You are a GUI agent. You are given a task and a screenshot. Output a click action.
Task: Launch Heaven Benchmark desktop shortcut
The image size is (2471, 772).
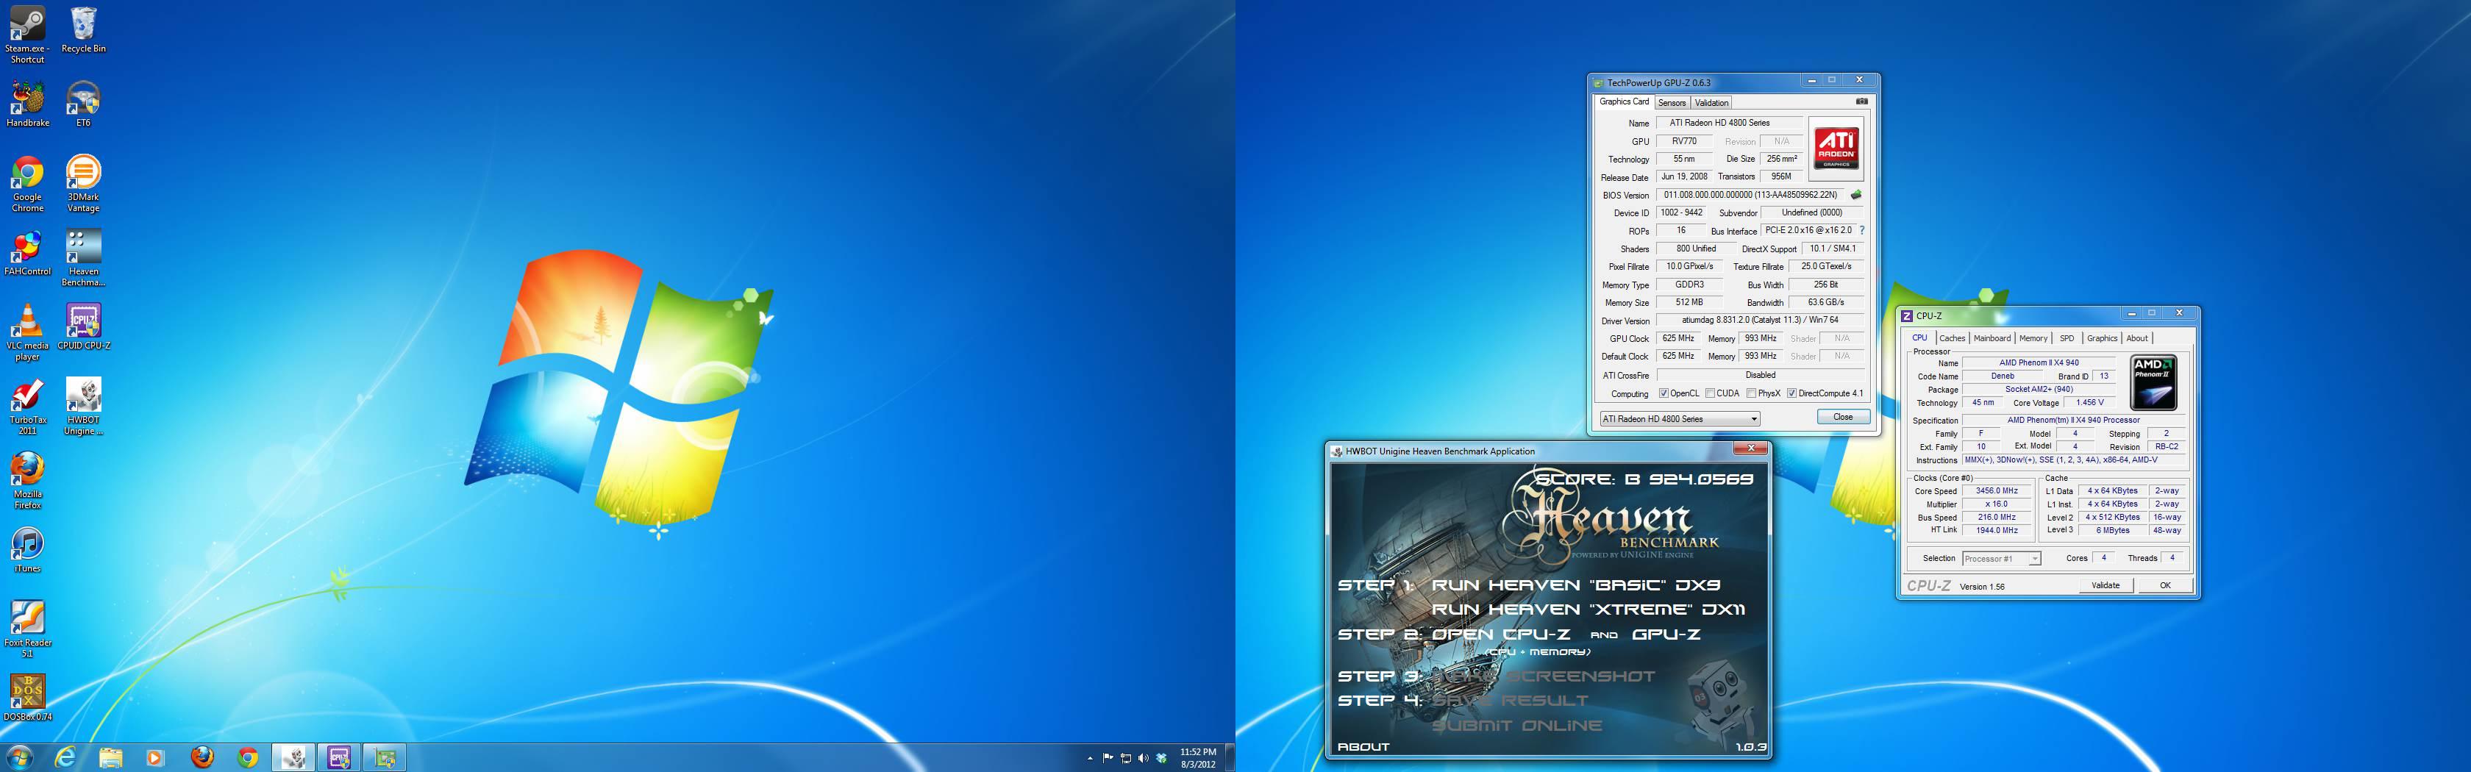pyautogui.click(x=83, y=258)
